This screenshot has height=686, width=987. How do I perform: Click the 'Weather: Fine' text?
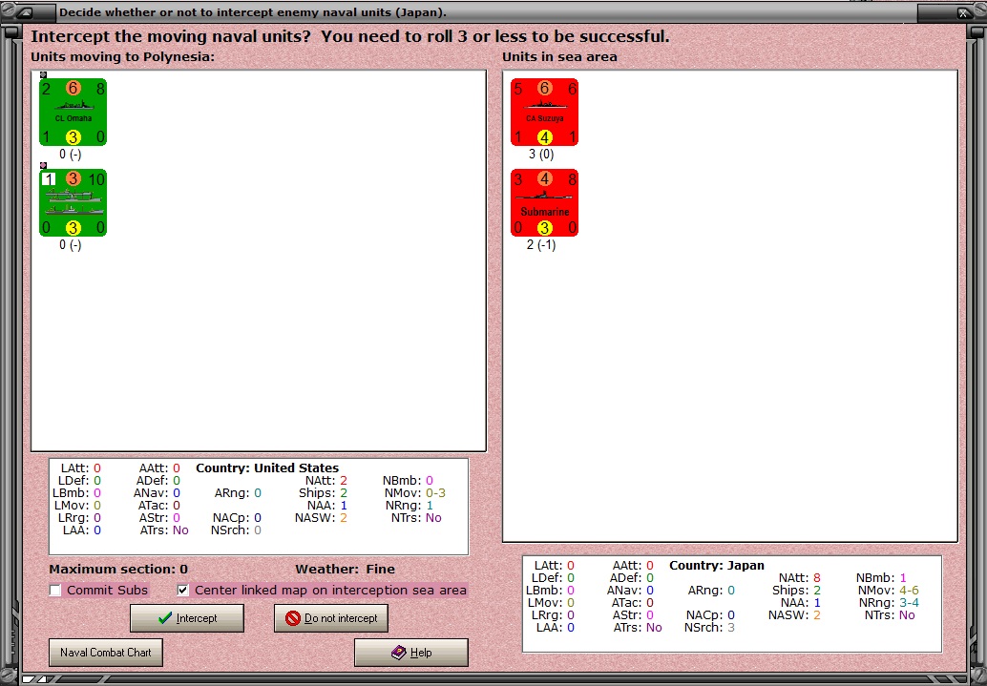click(x=345, y=569)
